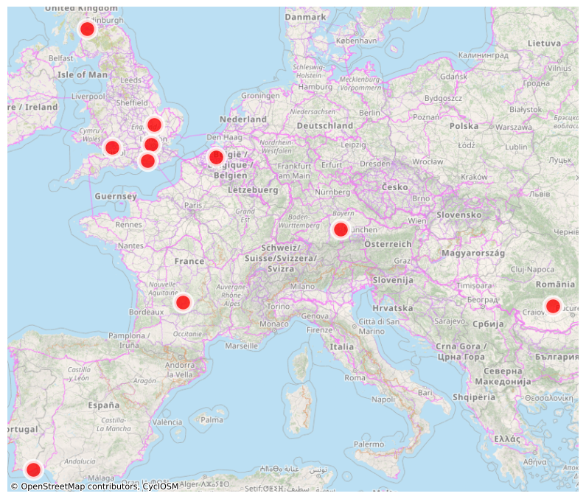
Task: Select the red marker over Belgium
Action: [x=216, y=157]
